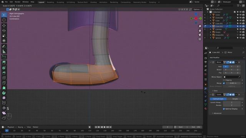Viewport: 246px width, 138px height.
Task: Click the pan hand viewport gizmo
Action: pos(200,31)
